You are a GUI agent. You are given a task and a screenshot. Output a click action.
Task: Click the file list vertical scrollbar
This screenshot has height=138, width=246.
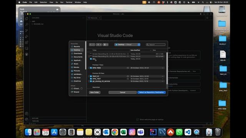tap(167, 68)
